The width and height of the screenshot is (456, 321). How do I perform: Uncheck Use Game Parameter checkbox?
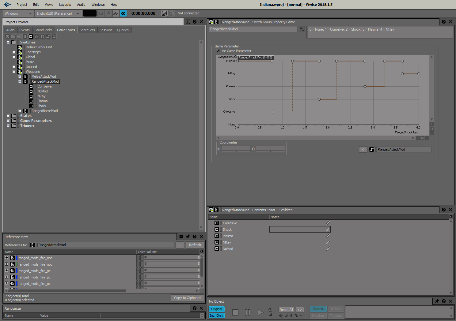218,51
